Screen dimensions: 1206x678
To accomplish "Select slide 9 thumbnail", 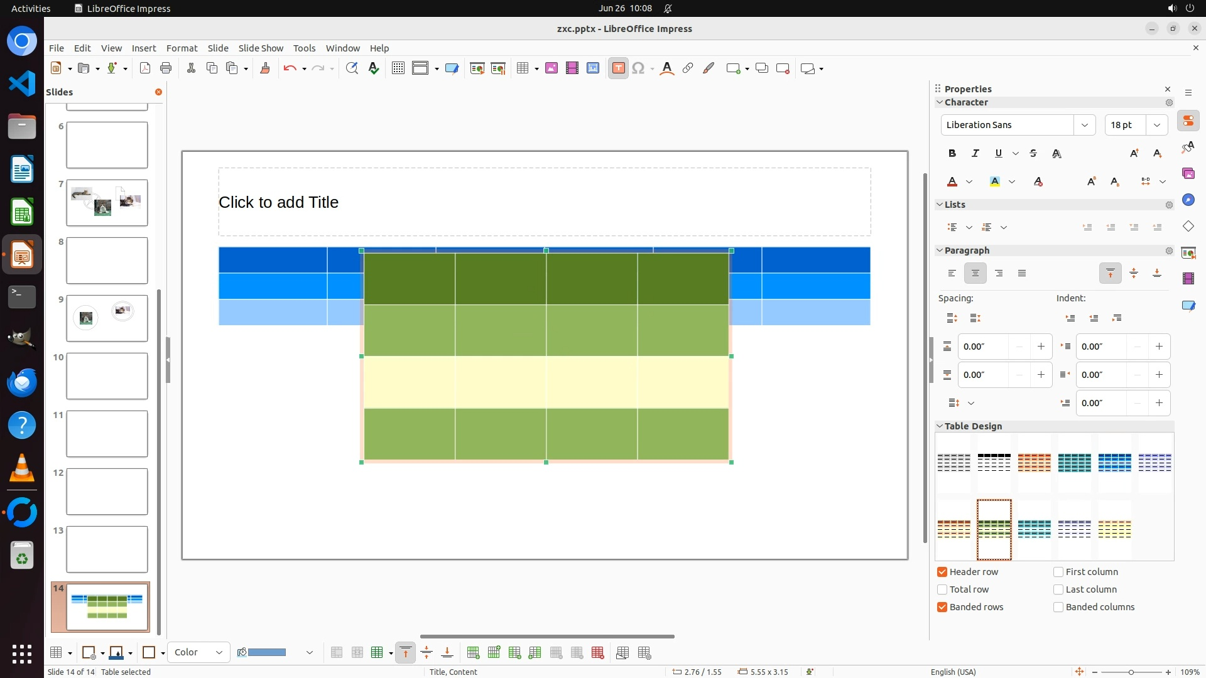I will (x=107, y=318).
